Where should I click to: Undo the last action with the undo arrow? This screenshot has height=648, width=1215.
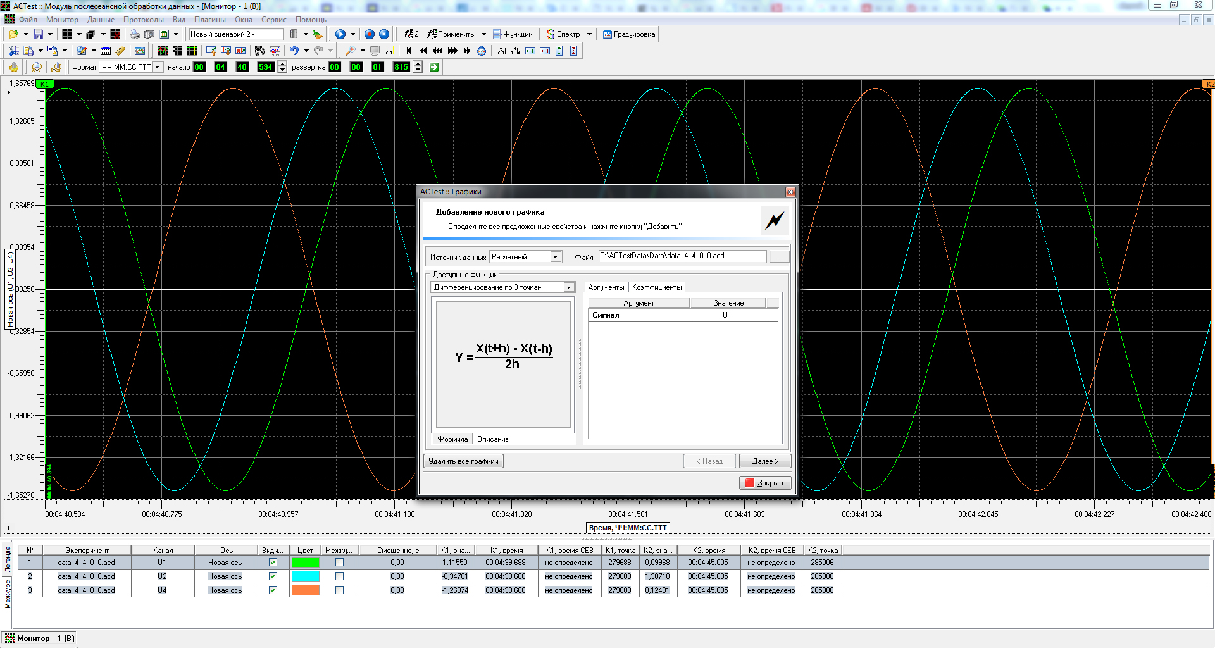294,51
